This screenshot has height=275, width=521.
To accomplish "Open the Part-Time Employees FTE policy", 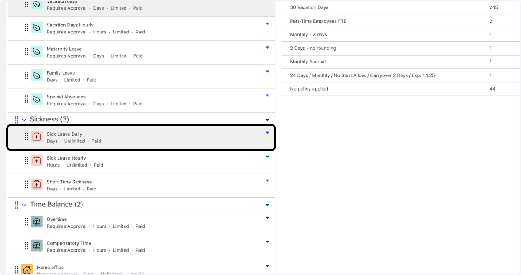I will 318,21.
